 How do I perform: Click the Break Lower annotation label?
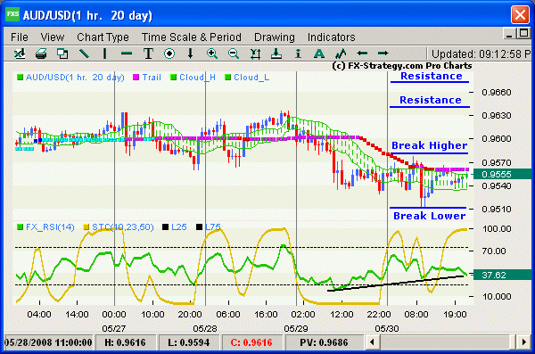click(x=429, y=216)
